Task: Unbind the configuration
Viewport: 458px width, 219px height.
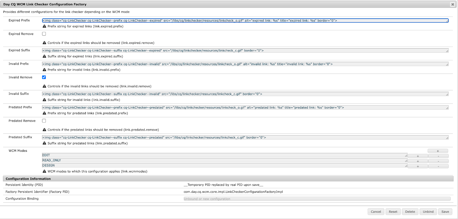Action: (x=428, y=212)
